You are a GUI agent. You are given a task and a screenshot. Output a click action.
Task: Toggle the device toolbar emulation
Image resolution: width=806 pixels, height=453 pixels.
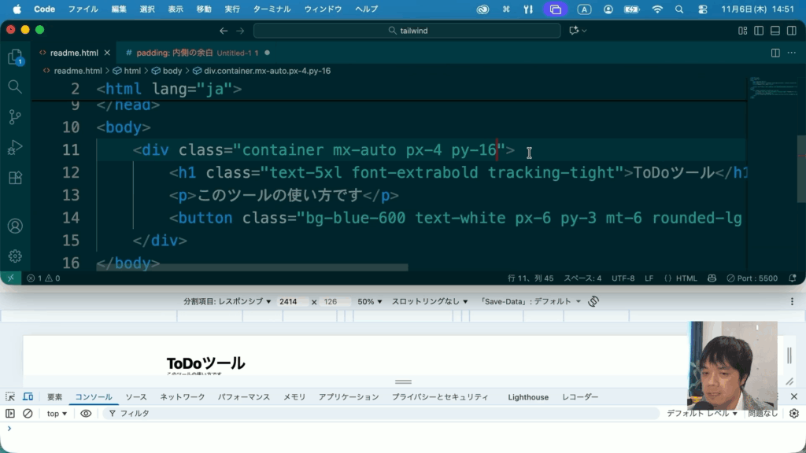click(x=28, y=397)
